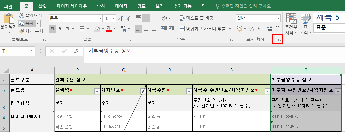The image size is (345, 132).
Task: Decrease indent
Action: 164,28
